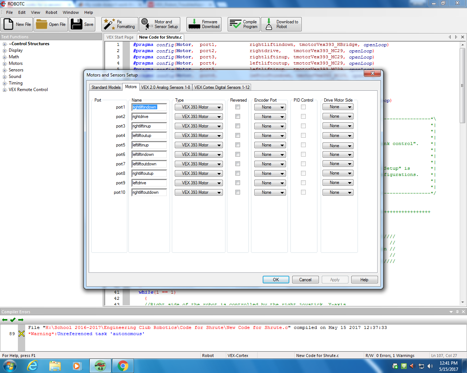467x373 pixels.
Task: Open Type dropdown for port1
Action: (x=199, y=107)
